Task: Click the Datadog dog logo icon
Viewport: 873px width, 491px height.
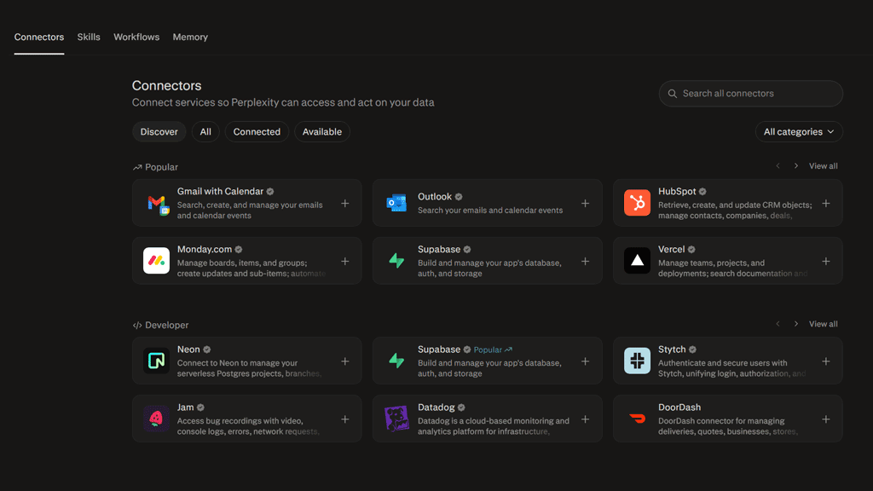Action: click(396, 419)
